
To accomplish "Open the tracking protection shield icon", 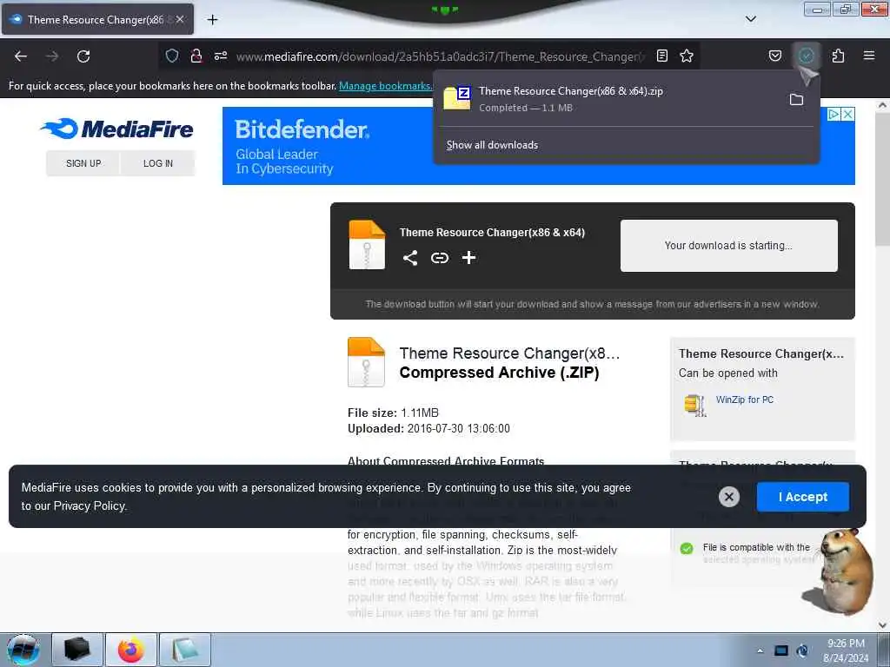I will pos(172,56).
